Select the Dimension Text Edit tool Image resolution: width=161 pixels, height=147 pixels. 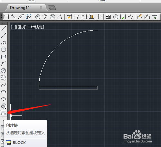point(147,17)
